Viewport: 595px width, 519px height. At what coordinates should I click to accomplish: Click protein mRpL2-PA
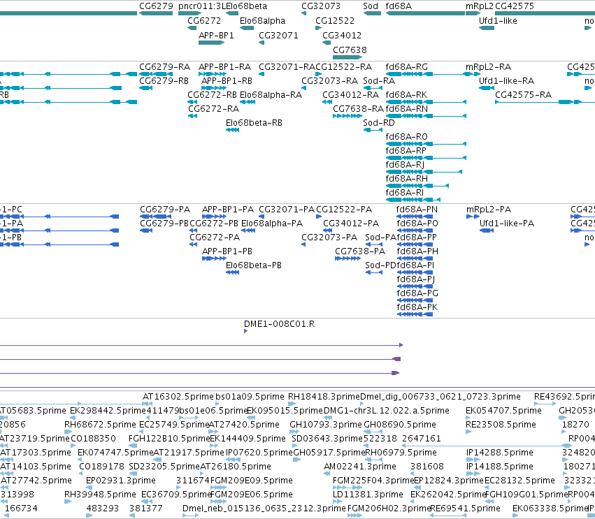click(489, 210)
